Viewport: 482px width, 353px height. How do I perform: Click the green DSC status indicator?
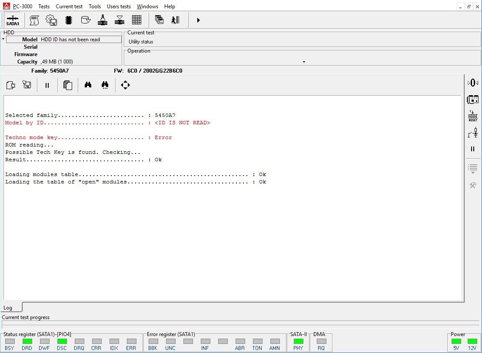pyautogui.click(x=62, y=341)
